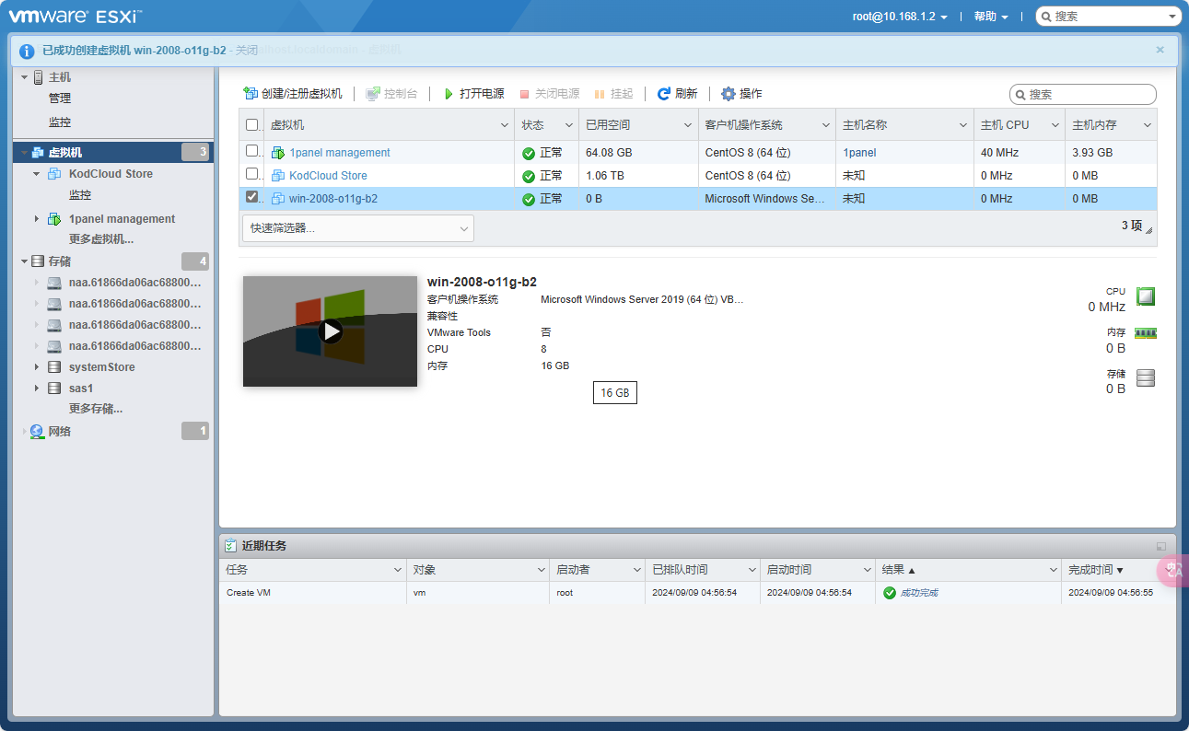Screen dimensions: 1189x731
Task: Click the green status icon for KodCloud Store
Action: (x=529, y=176)
